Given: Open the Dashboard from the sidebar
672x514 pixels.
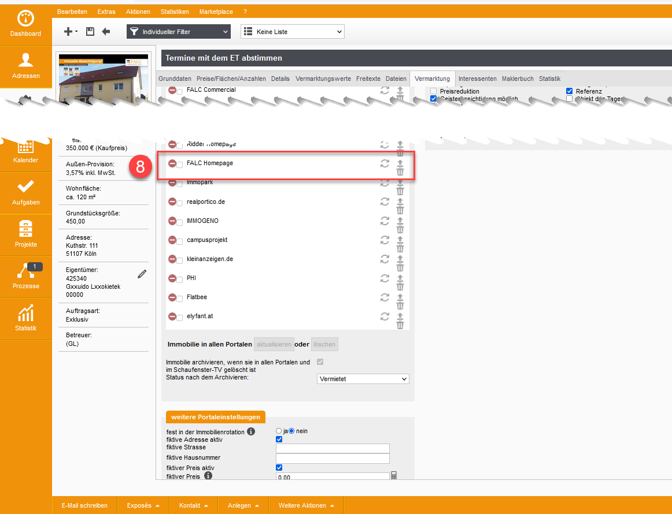Looking at the screenshot, I should [x=25, y=24].
